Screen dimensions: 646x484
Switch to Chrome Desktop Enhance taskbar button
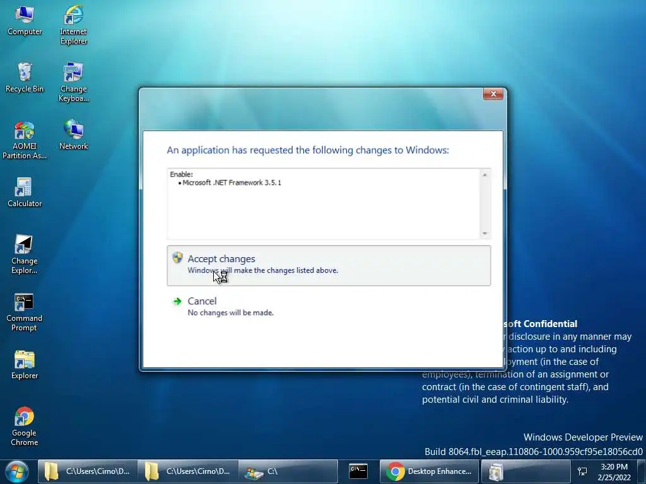coord(429,471)
